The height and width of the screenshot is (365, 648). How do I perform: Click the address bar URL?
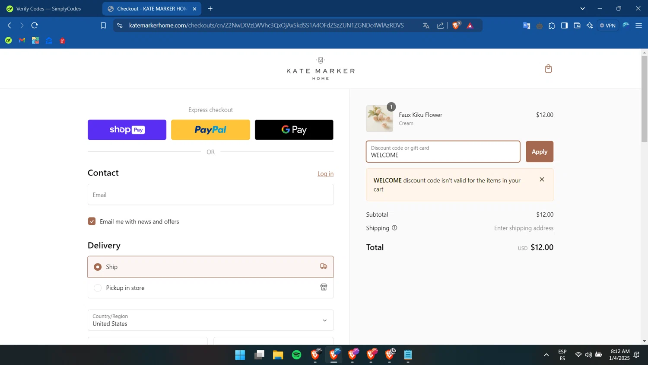point(266,26)
